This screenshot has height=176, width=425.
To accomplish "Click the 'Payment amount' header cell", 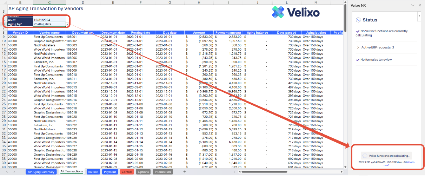I will pyautogui.click(x=228, y=32).
